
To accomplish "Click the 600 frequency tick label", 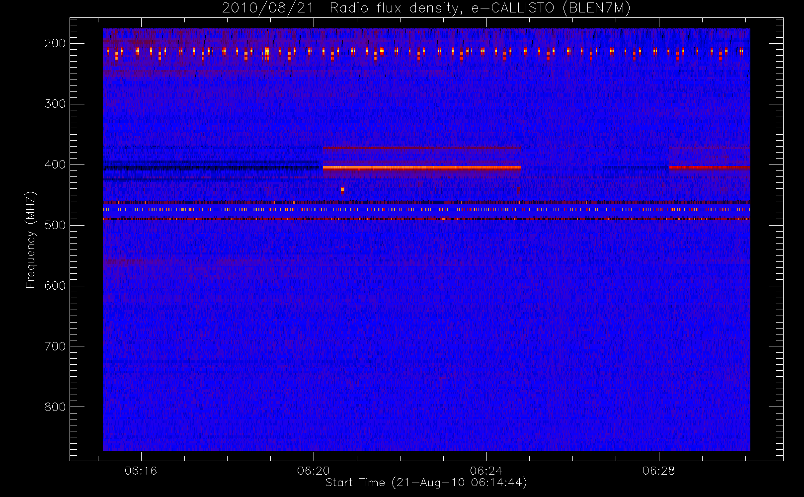I will click(x=55, y=286).
